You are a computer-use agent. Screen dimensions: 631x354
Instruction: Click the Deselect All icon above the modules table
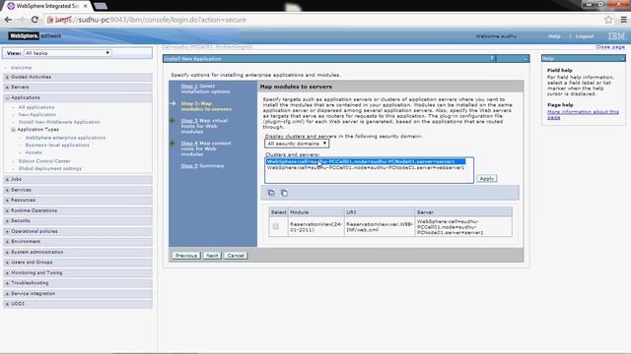tap(284, 193)
